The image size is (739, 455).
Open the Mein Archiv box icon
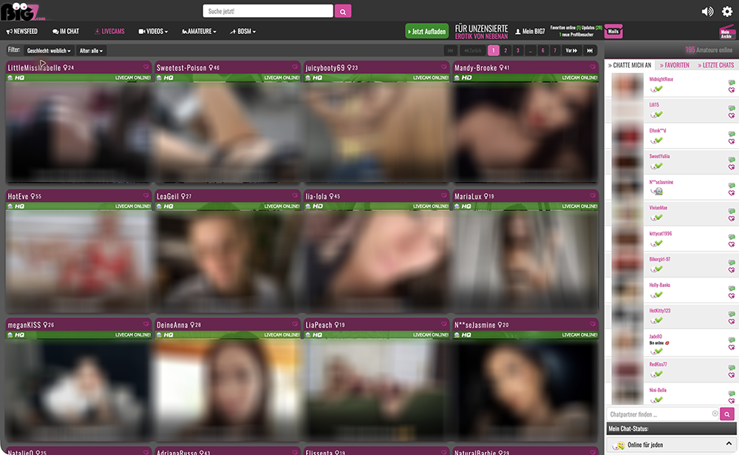726,32
